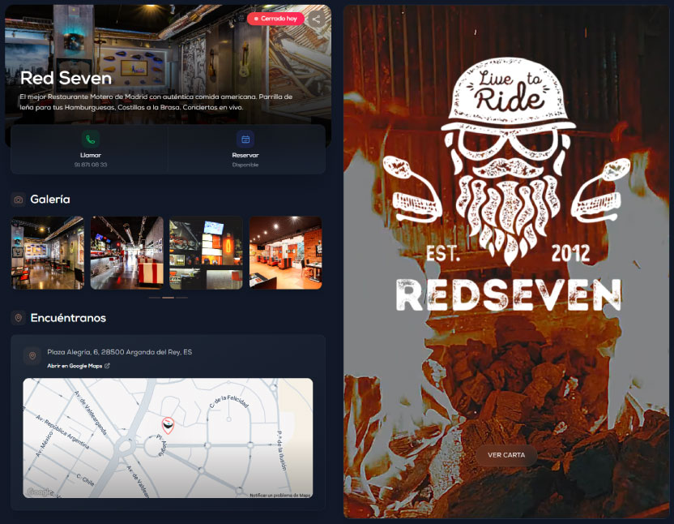
Task: Open the third gallery thumbnail with motorcycle display
Action: point(206,253)
